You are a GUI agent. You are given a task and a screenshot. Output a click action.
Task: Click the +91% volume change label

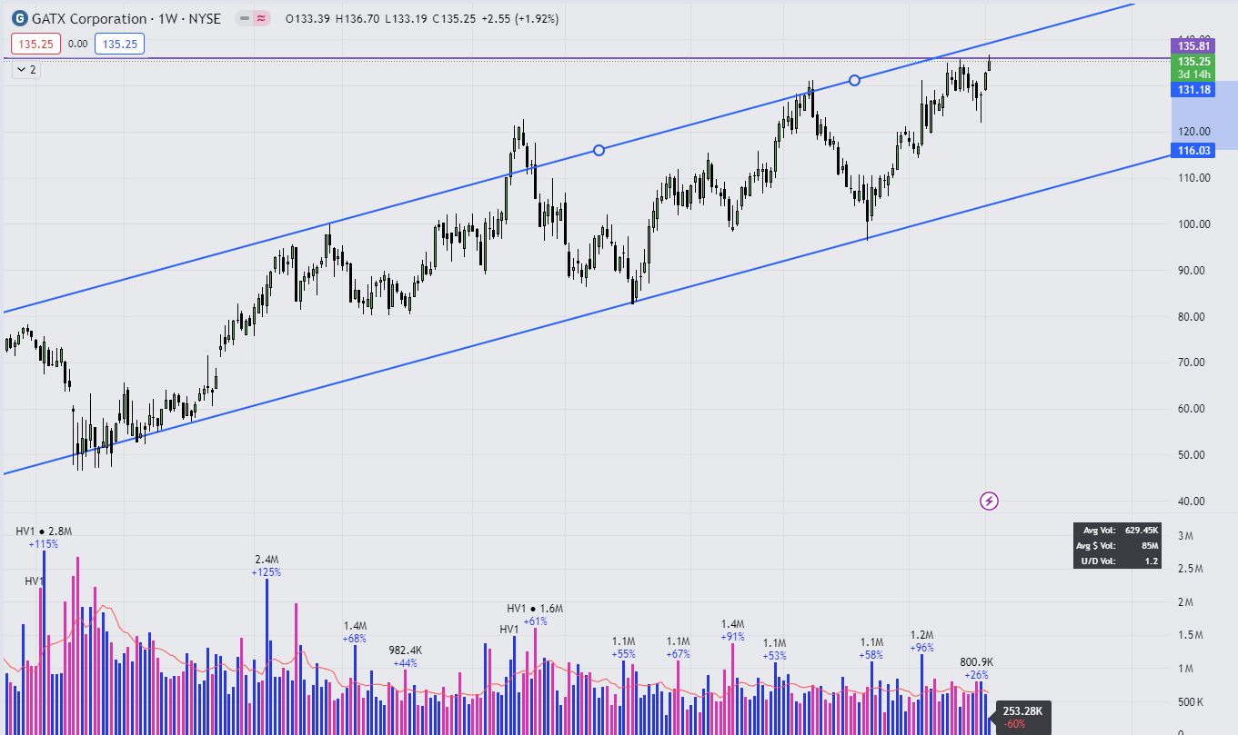tap(733, 637)
